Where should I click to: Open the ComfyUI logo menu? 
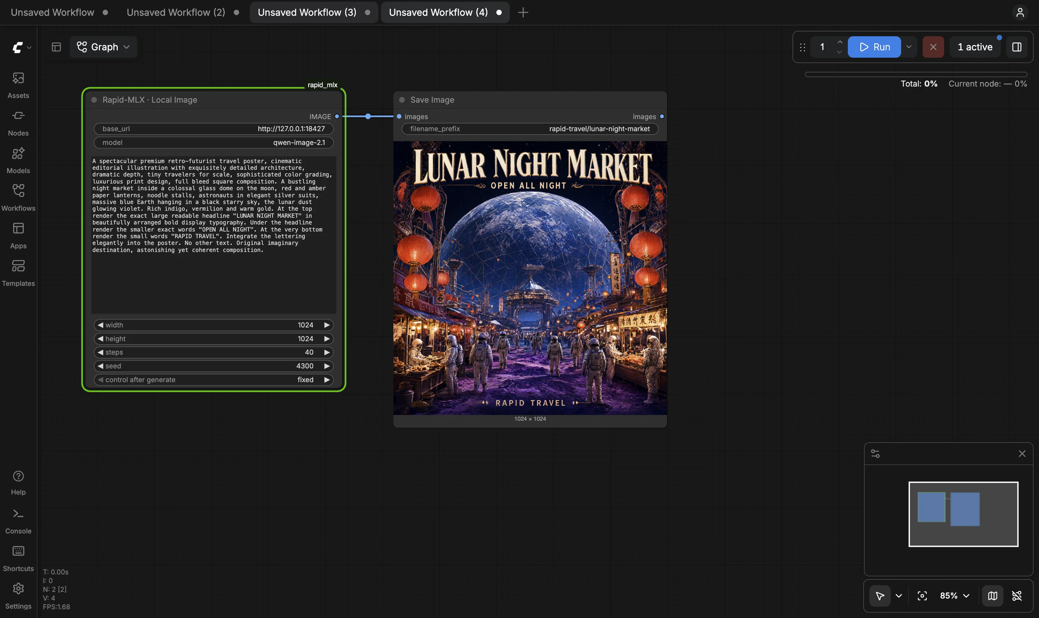coord(22,47)
